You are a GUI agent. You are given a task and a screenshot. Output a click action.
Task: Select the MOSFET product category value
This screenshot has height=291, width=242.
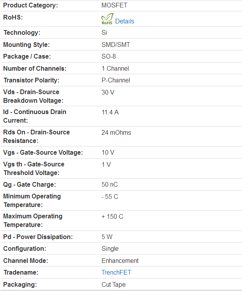point(114,5)
